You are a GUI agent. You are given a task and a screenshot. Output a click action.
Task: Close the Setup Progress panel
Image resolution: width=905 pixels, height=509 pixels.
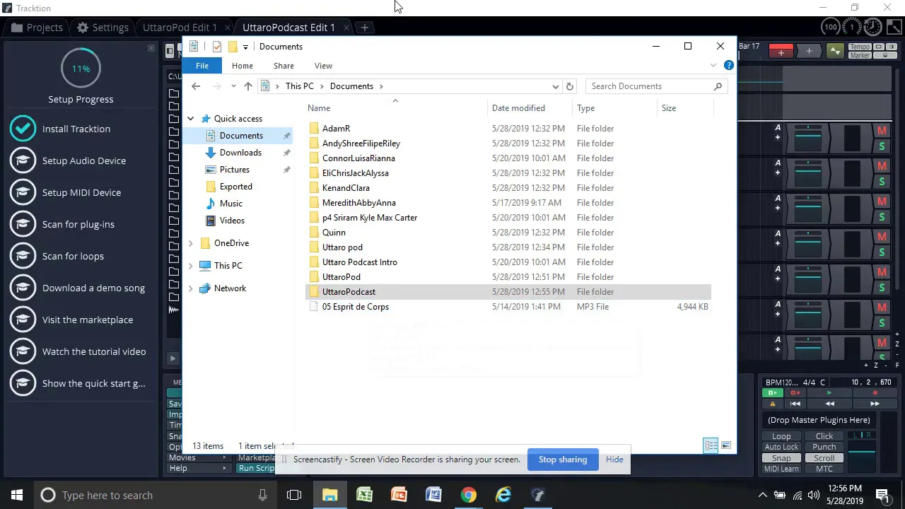(x=151, y=48)
